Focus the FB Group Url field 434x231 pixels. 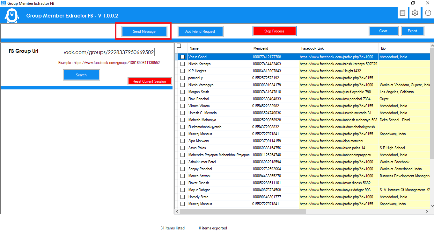[109, 52]
